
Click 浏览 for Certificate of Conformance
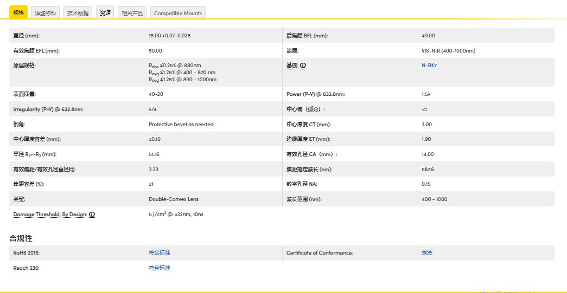tap(427, 253)
